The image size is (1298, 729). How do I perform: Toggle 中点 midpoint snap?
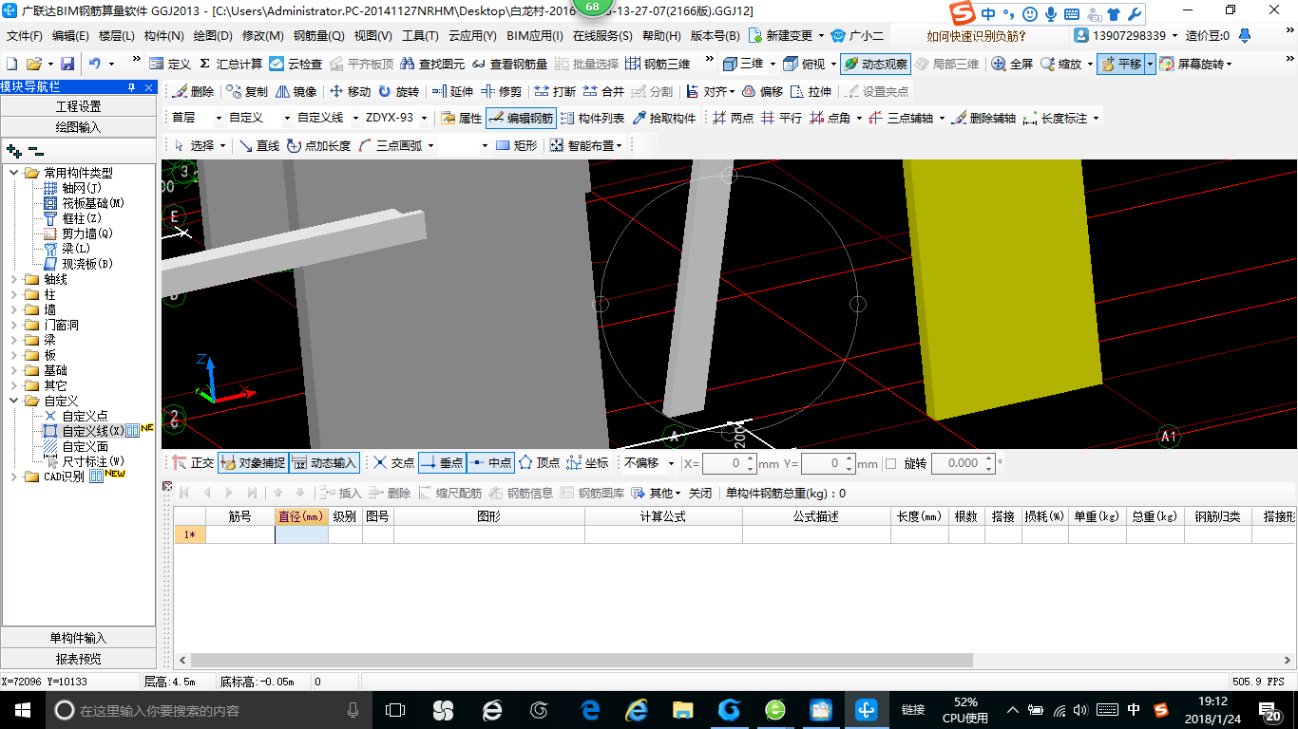pyautogui.click(x=490, y=462)
